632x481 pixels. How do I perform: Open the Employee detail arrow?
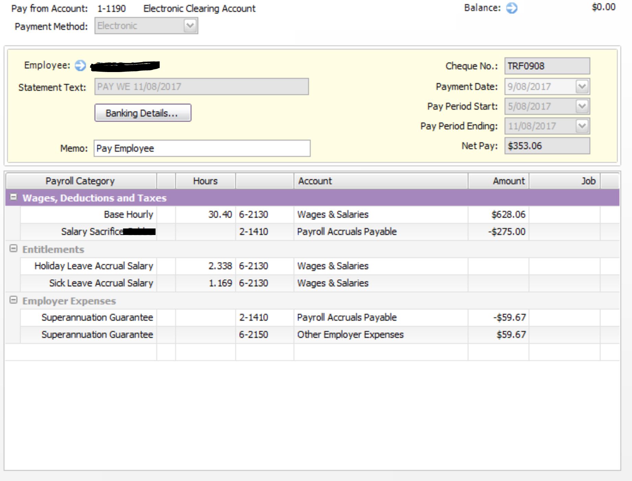pyautogui.click(x=80, y=65)
